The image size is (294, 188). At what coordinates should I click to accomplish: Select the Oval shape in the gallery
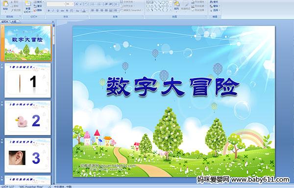click(167, 2)
